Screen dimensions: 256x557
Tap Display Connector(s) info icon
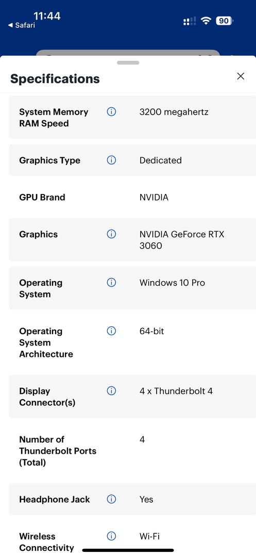coord(111,391)
